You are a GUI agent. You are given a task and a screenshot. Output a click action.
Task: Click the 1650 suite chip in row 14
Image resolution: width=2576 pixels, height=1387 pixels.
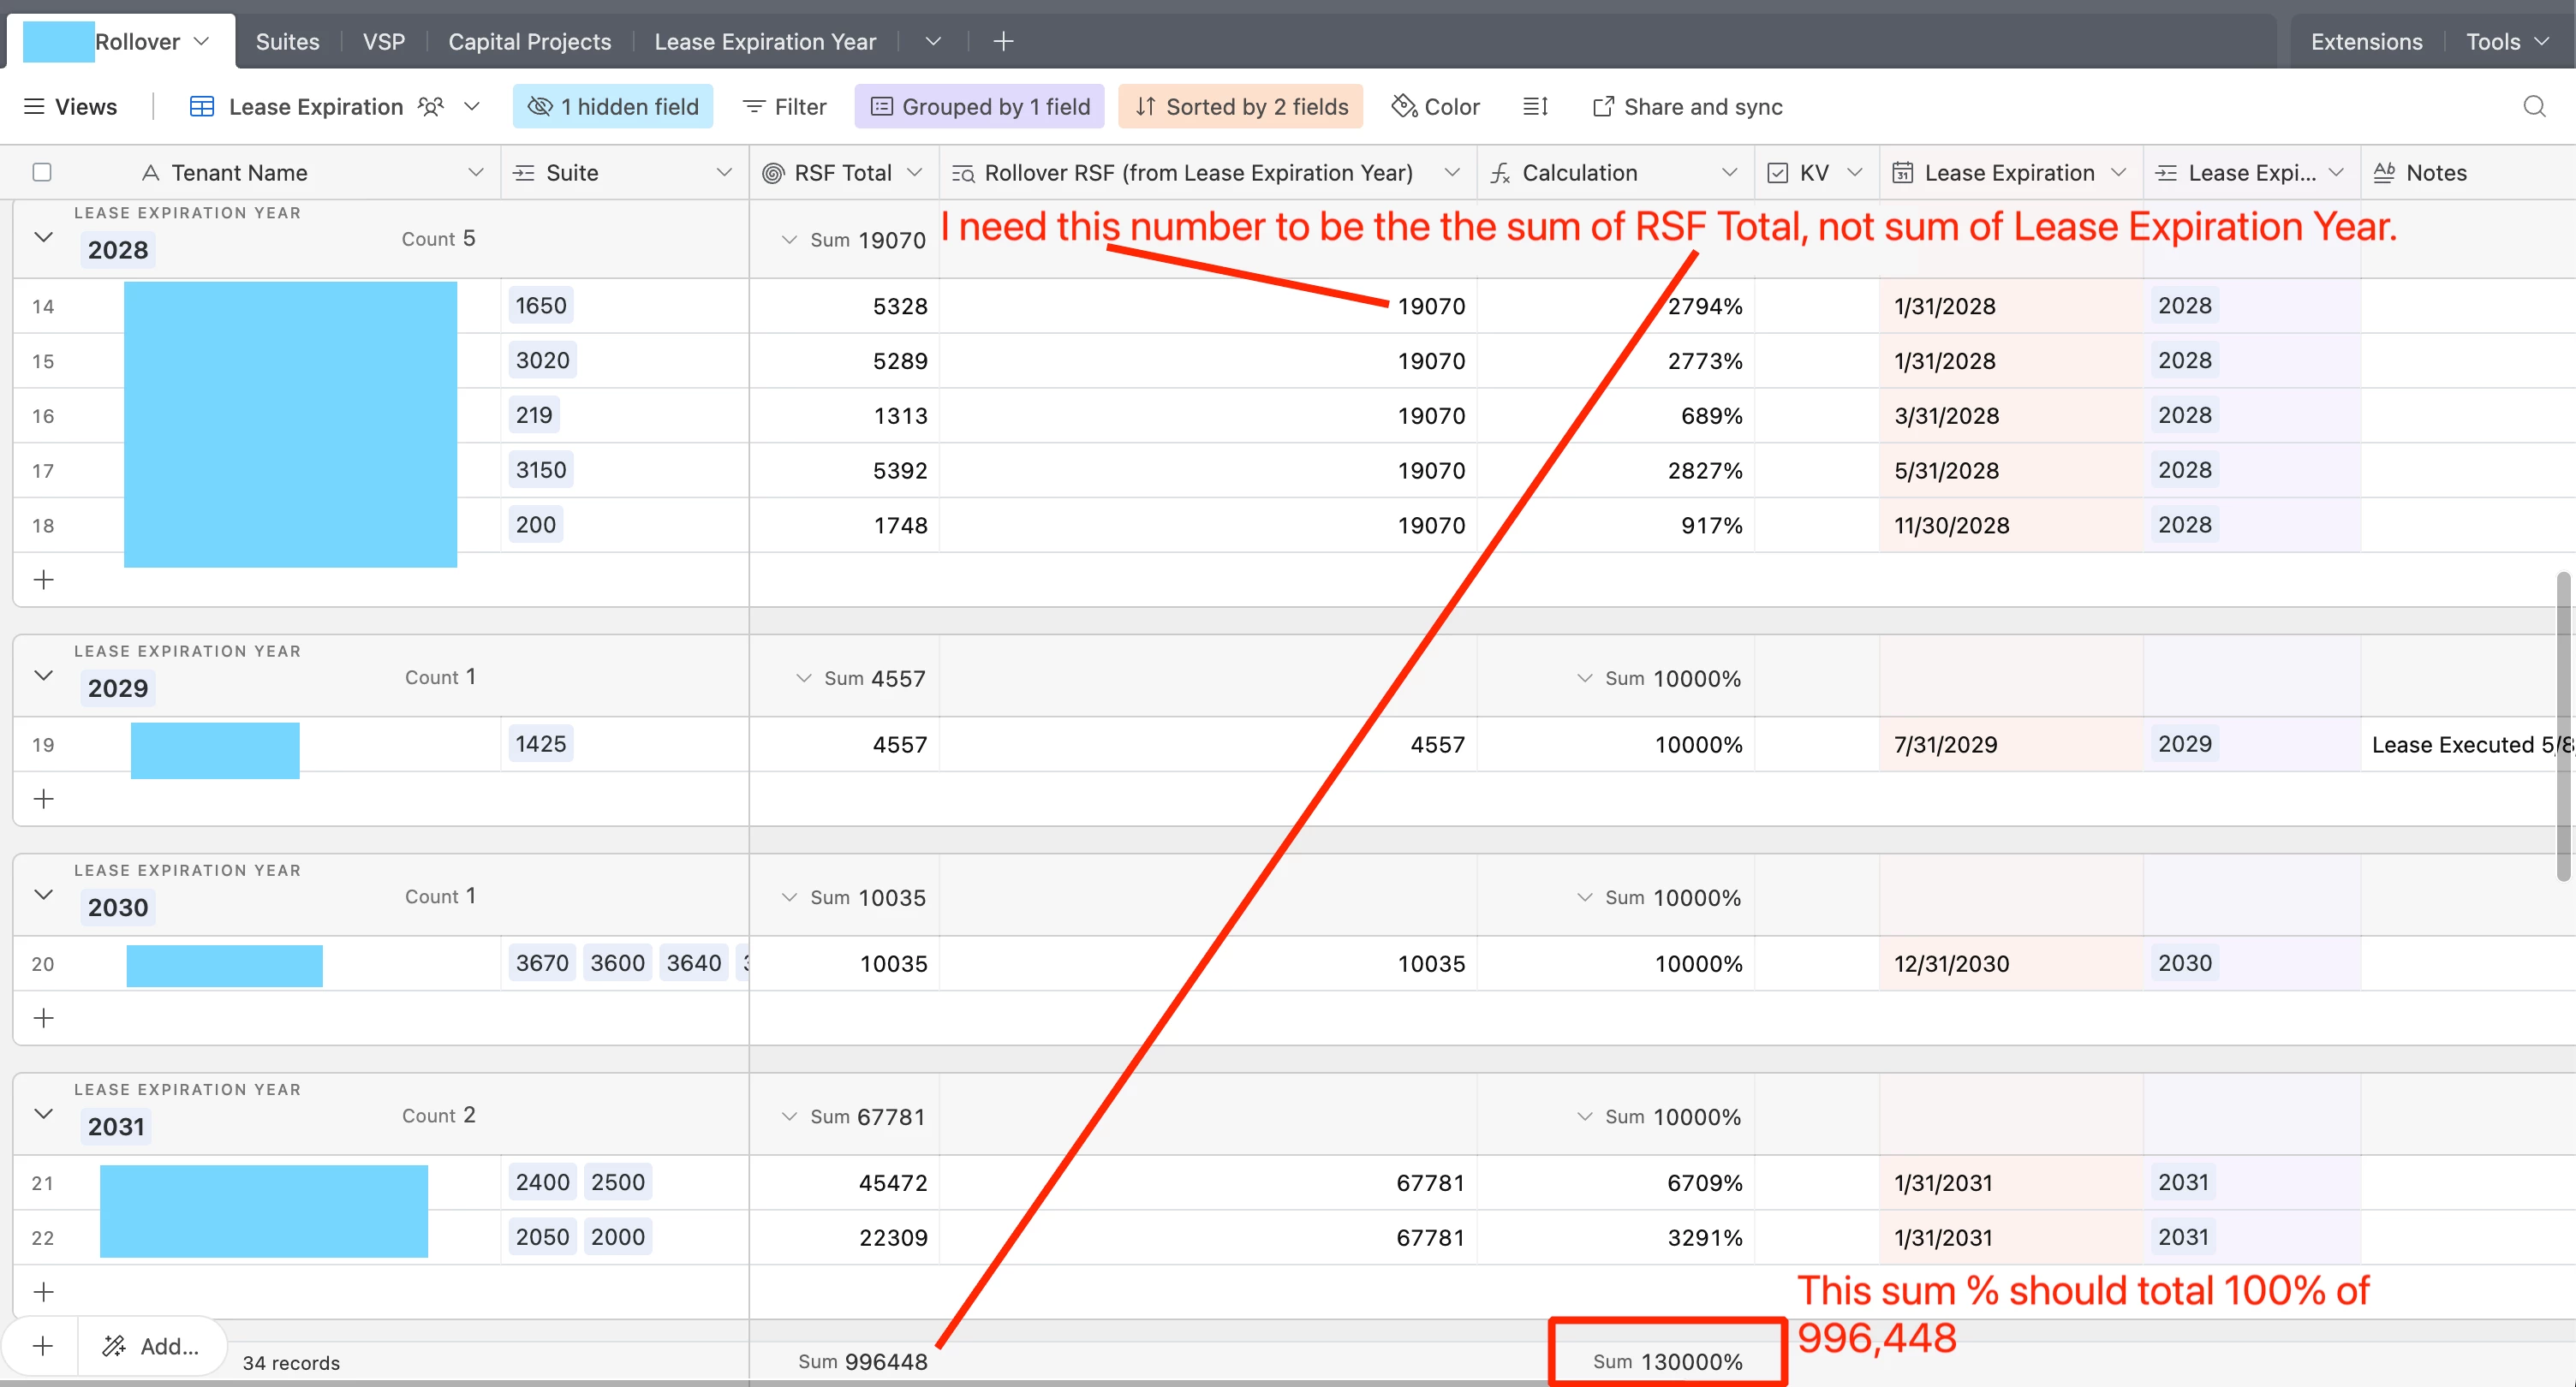click(x=541, y=305)
